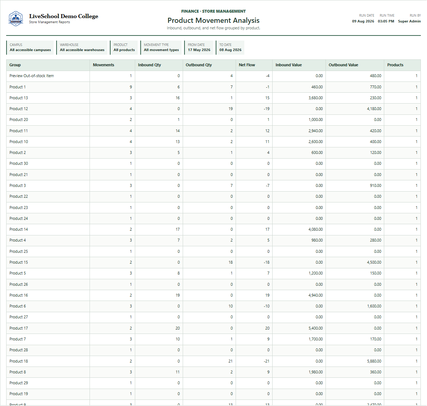427x406 pixels.
Task: Click the LiveSchool Demo College logo
Action: tap(16, 18)
